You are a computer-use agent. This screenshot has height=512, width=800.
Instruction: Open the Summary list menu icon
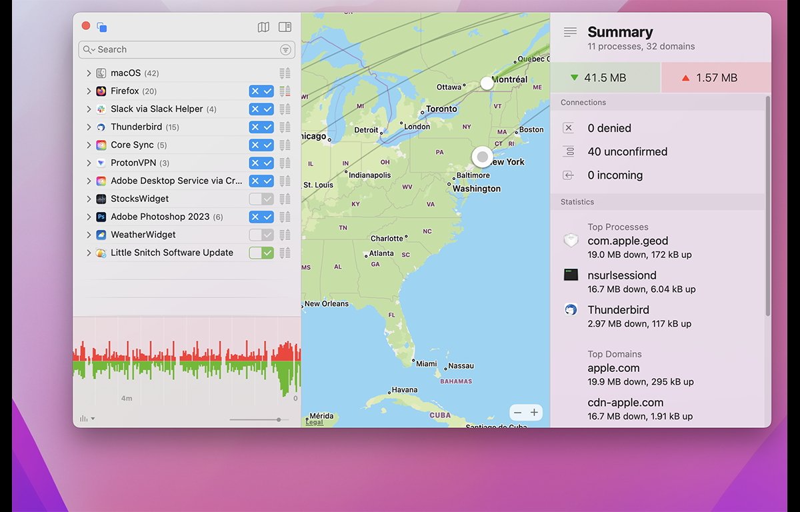(x=570, y=32)
